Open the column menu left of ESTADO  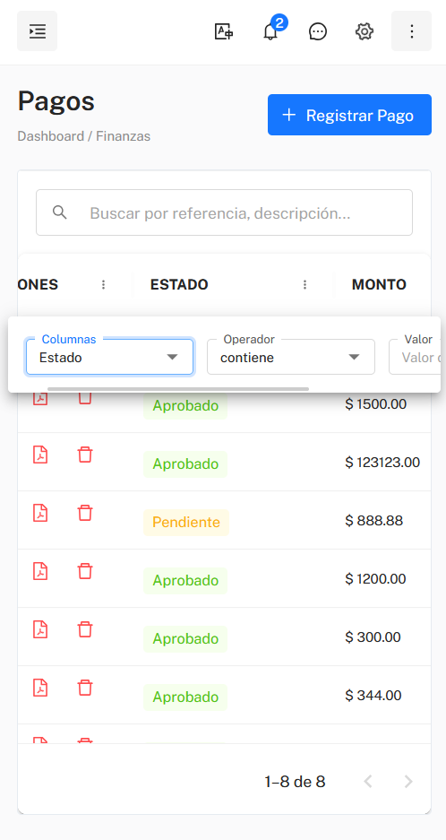point(104,284)
